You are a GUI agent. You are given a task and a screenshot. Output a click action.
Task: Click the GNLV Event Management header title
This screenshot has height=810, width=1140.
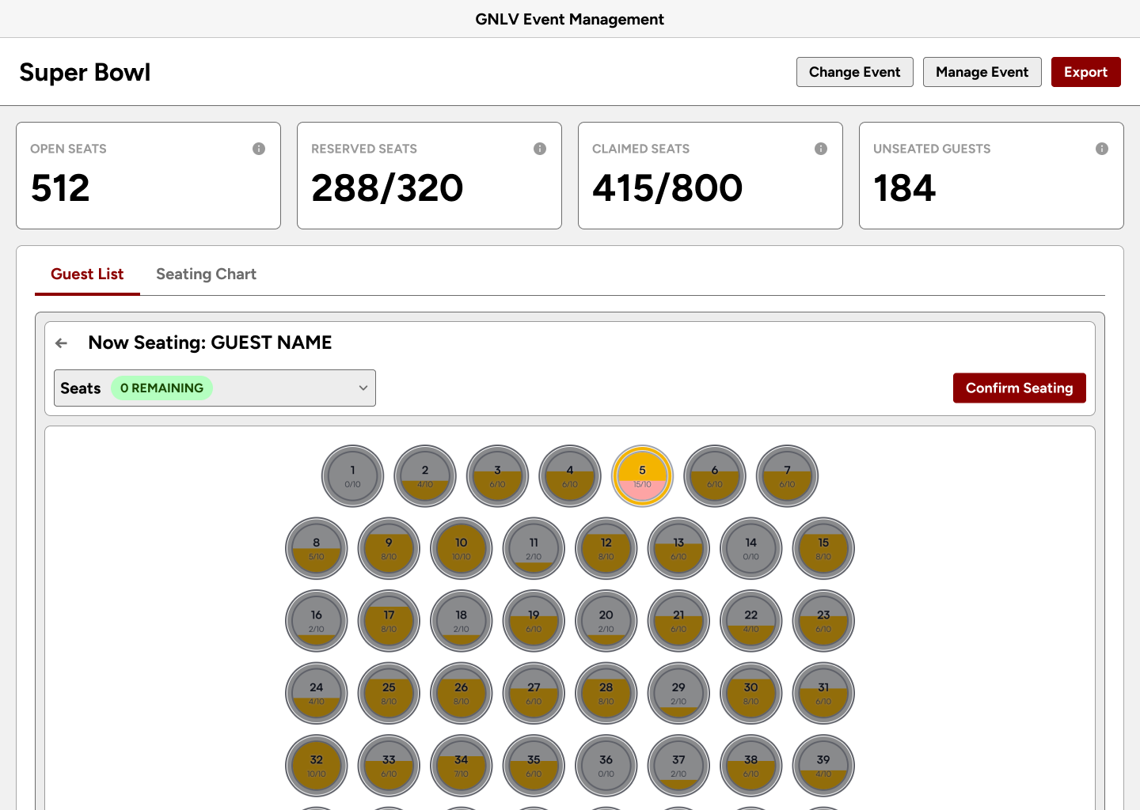click(x=570, y=19)
